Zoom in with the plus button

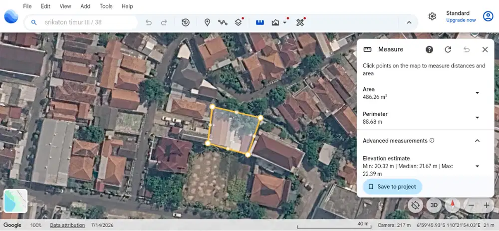coord(486,205)
